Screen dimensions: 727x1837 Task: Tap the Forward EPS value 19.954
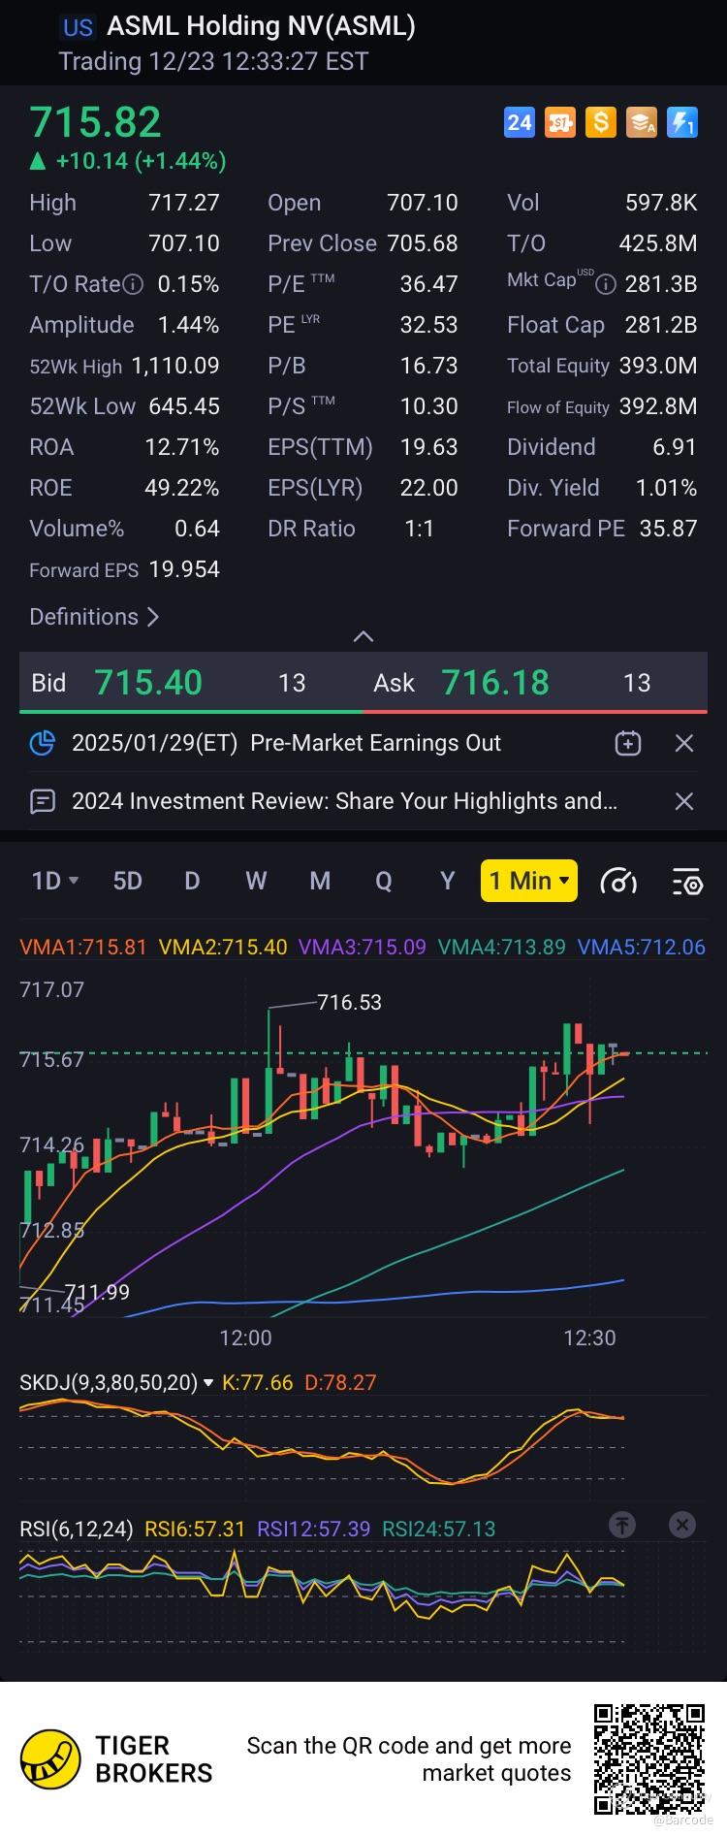click(184, 569)
